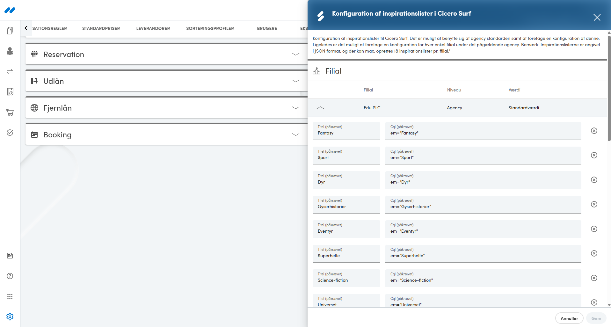
Task: Open the materials icon in left sidebar
Action: tap(10, 31)
